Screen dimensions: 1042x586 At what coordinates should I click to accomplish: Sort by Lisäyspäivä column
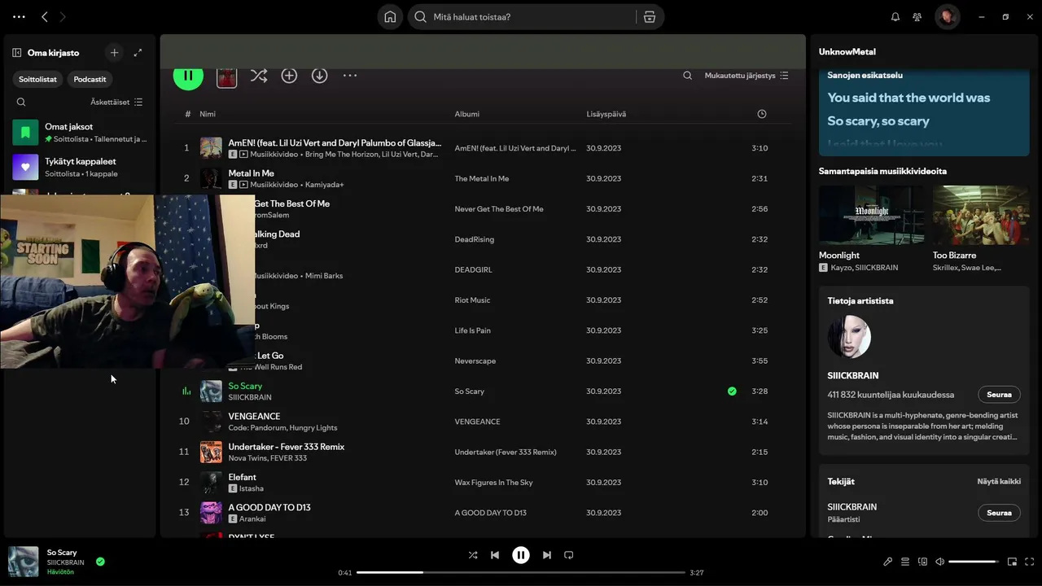(606, 114)
